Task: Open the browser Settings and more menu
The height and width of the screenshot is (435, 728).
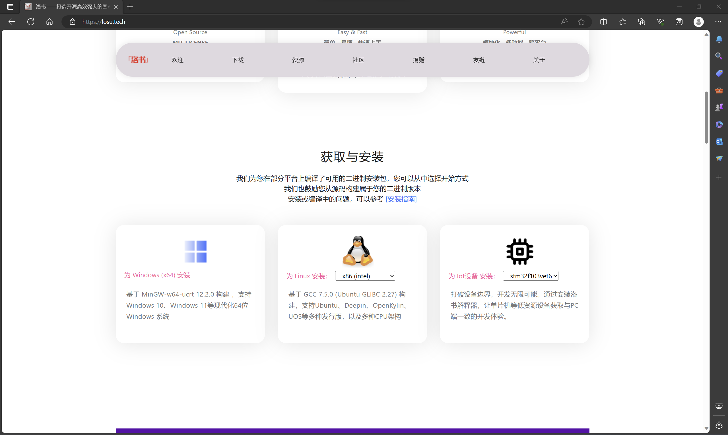Action: coord(718,22)
